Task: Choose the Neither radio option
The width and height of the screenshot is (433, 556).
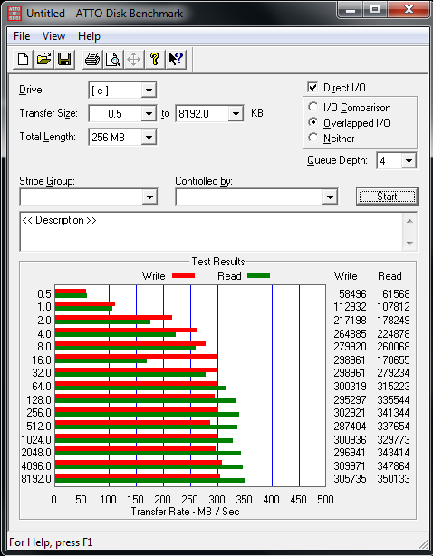Action: tap(313, 138)
